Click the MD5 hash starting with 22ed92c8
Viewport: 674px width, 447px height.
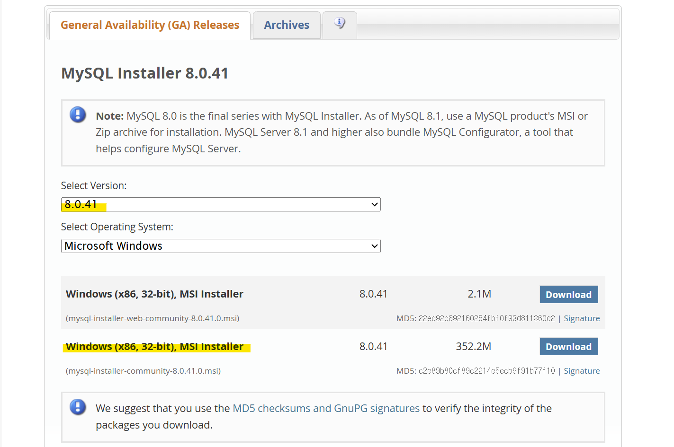point(486,318)
